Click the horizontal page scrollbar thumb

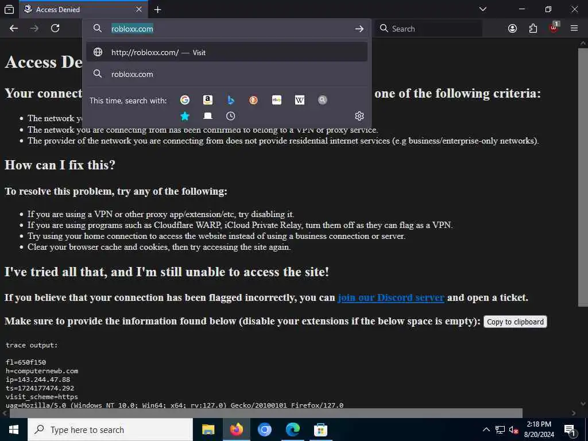(266, 413)
